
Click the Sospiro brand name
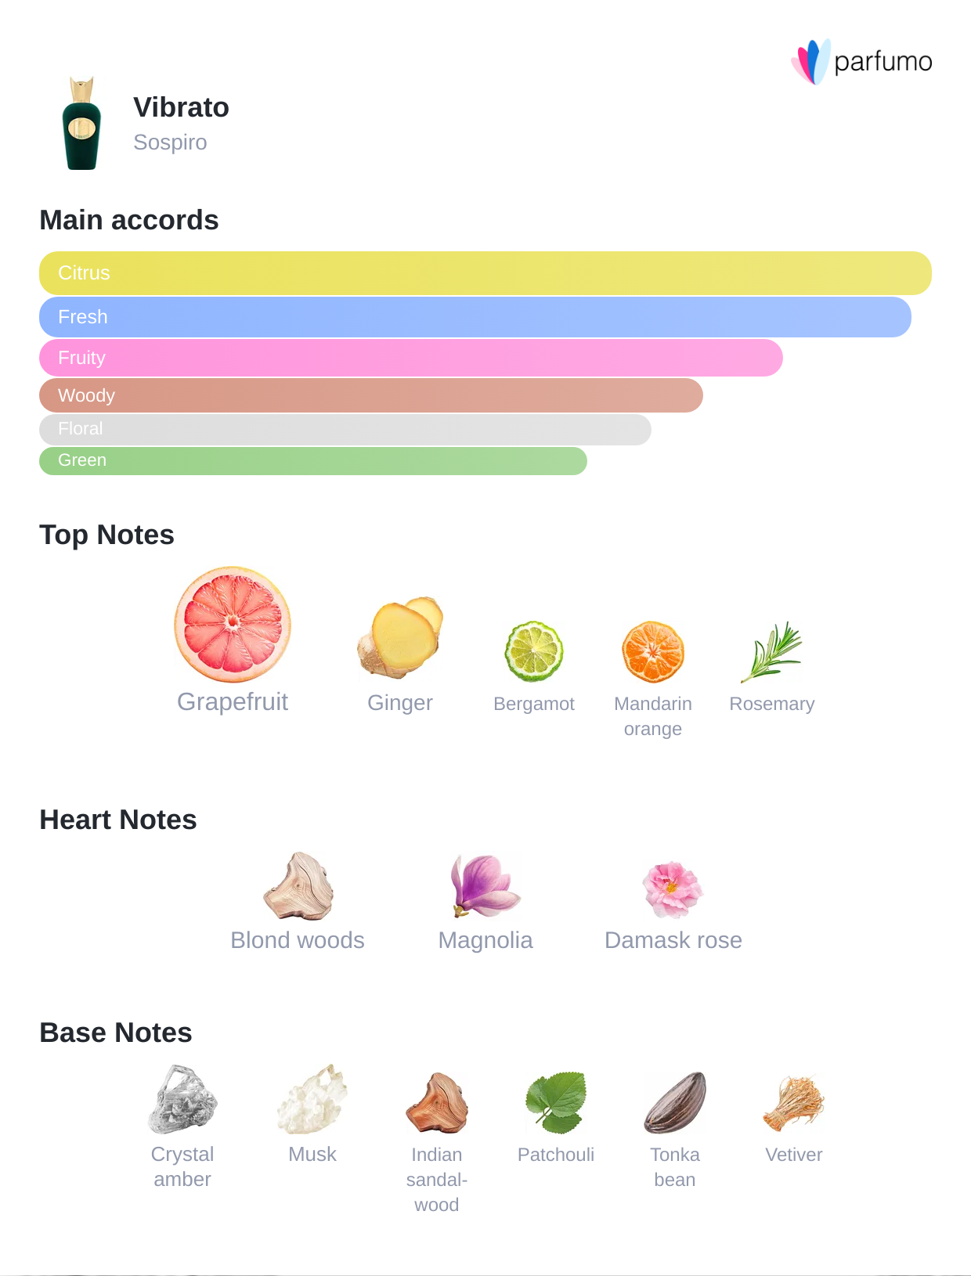coord(170,142)
